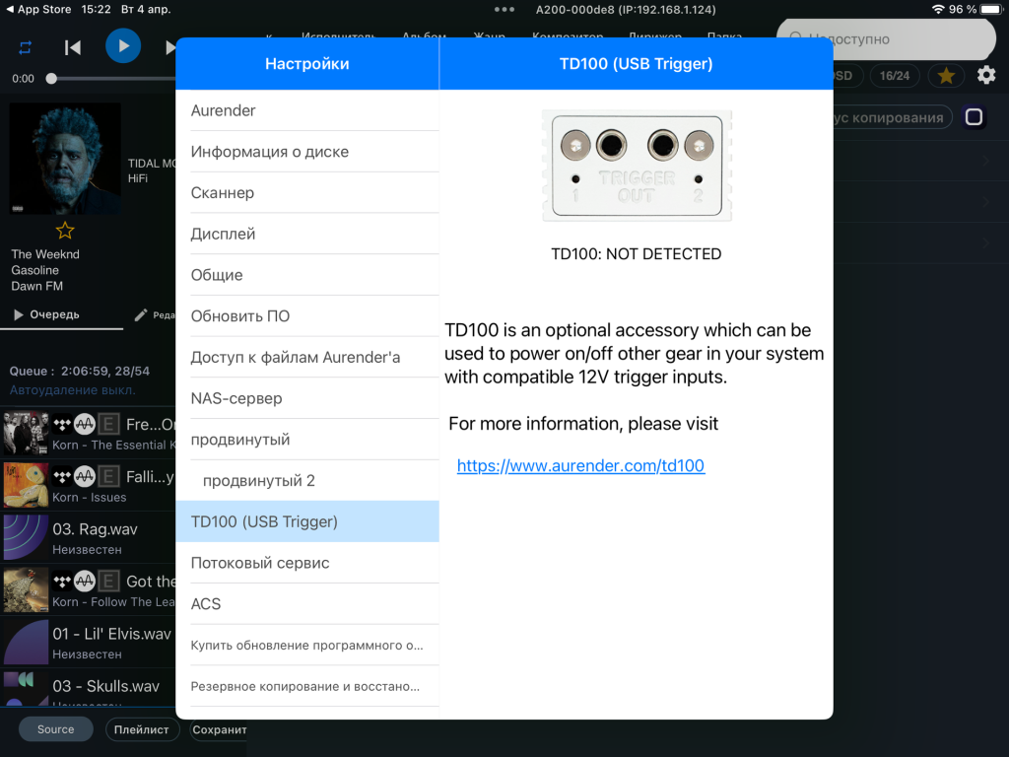1009x757 pixels.
Task: Mark Gasoline track as favorite star
Action: (65, 231)
